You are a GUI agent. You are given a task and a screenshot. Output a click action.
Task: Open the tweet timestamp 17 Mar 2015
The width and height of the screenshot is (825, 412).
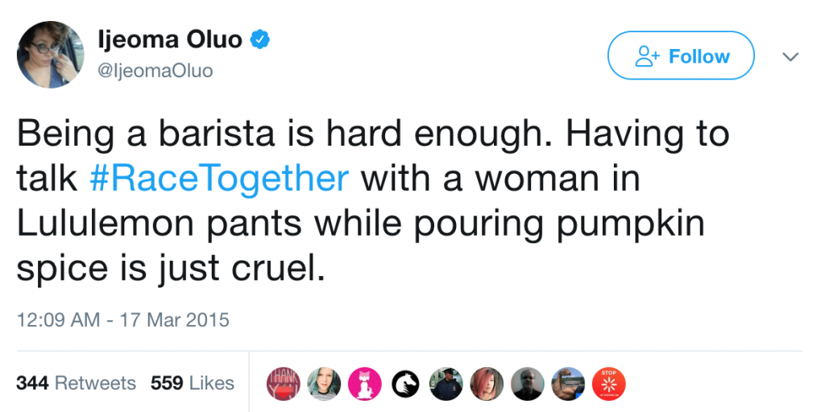click(x=122, y=319)
